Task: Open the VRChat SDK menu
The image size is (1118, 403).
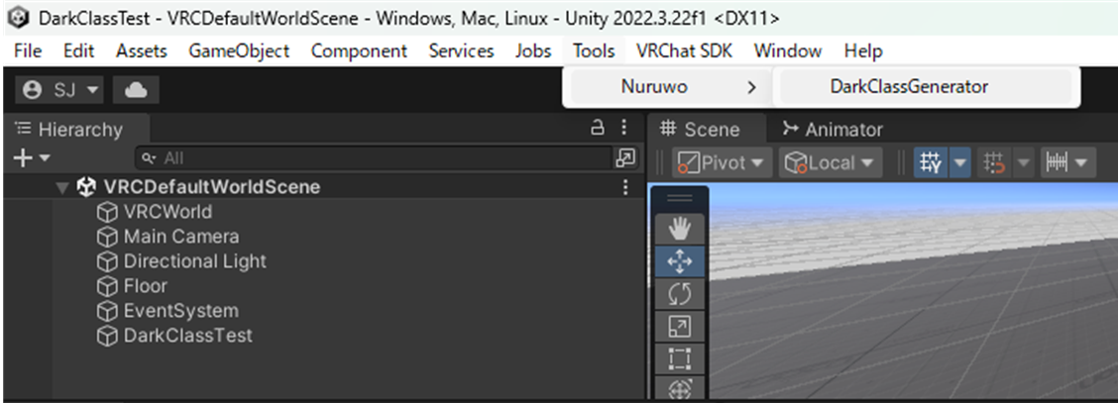Action: pyautogui.click(x=684, y=51)
